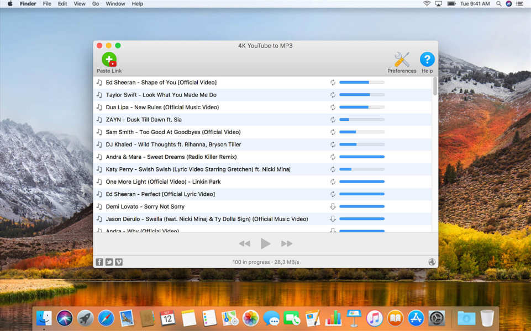The width and height of the screenshot is (531, 331).
Task: Select "Andra & Mara - Sweet Dreams" track
Action: (x=171, y=157)
